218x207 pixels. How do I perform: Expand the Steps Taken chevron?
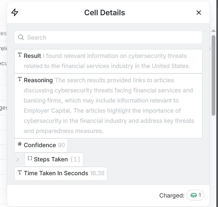coord(18,160)
